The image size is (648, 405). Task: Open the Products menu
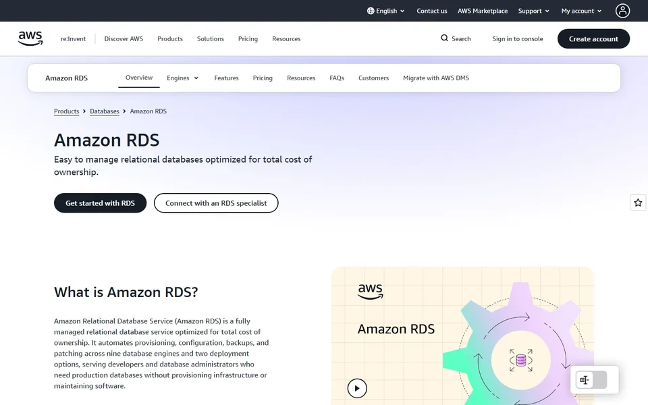click(170, 38)
